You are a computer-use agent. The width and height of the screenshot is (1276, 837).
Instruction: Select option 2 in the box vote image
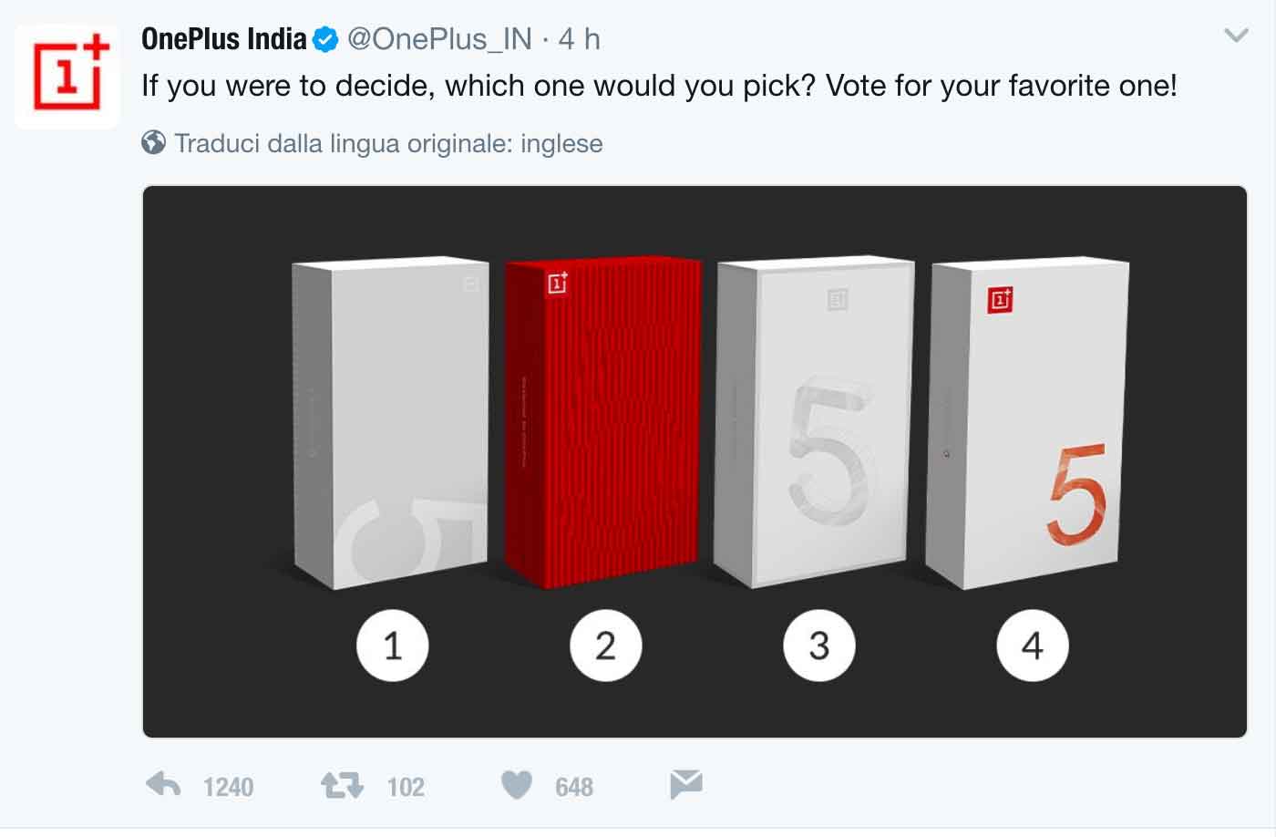coord(606,645)
